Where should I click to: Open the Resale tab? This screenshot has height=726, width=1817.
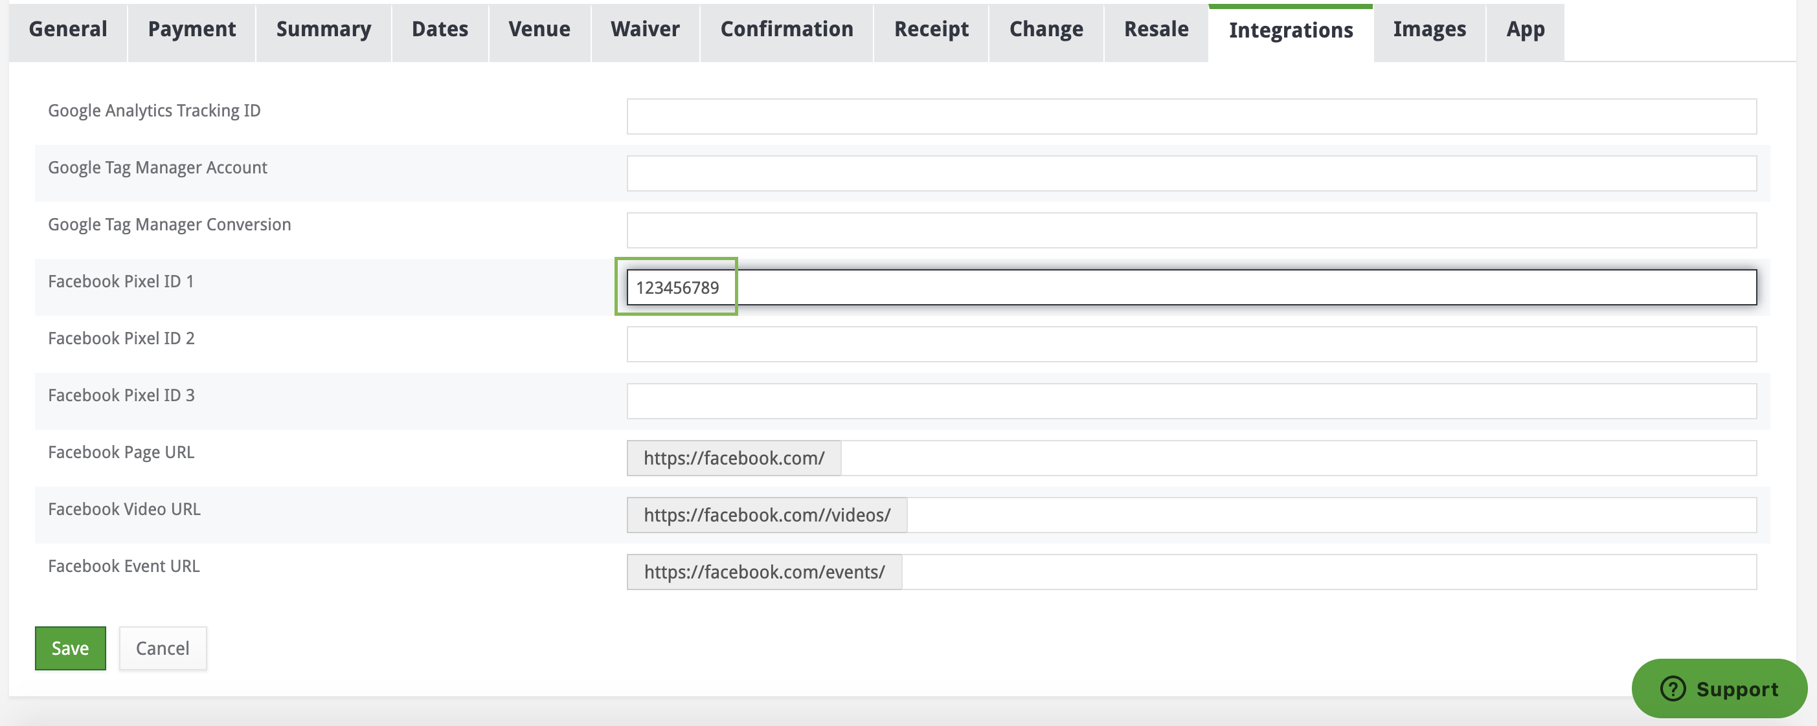click(1156, 32)
